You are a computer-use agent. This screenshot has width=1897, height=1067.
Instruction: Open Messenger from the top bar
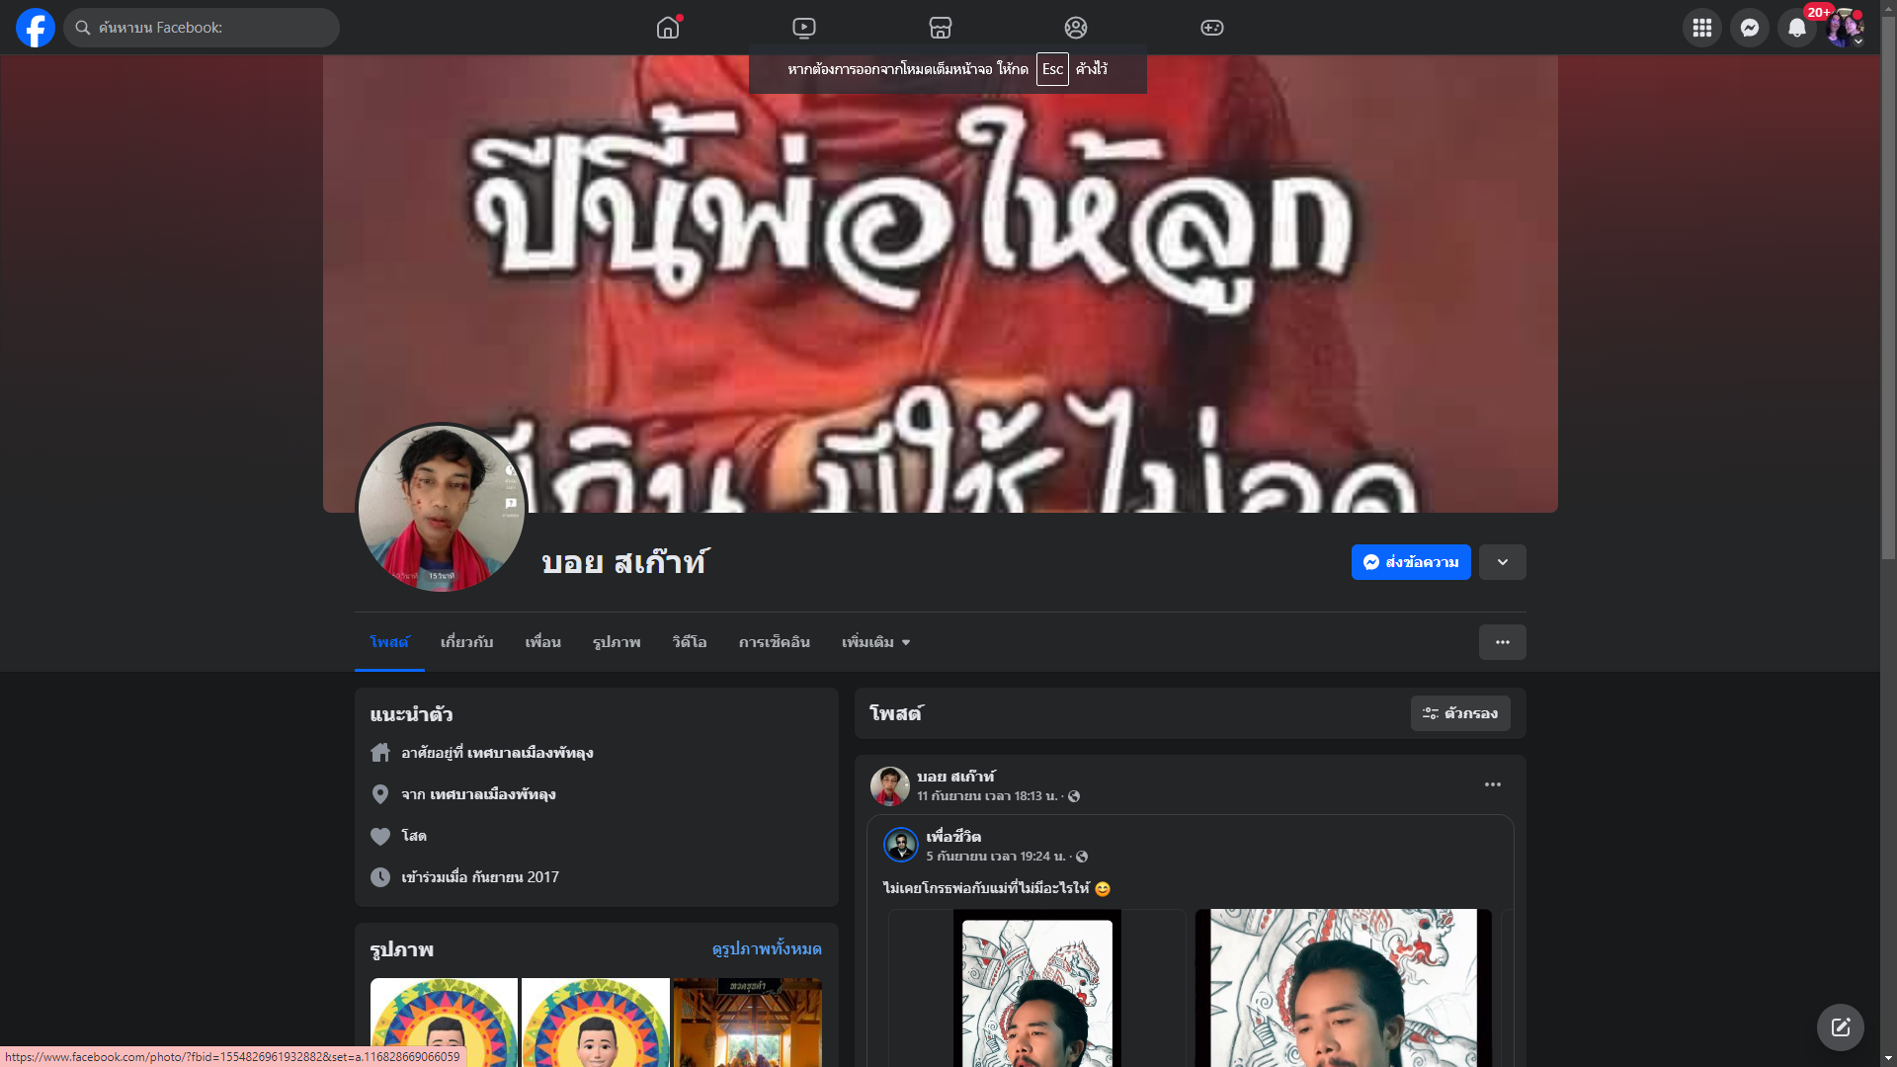(x=1749, y=28)
